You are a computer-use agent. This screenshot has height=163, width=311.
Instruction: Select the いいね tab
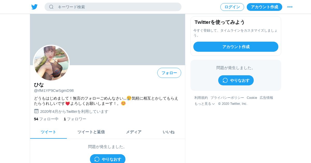click(x=168, y=132)
